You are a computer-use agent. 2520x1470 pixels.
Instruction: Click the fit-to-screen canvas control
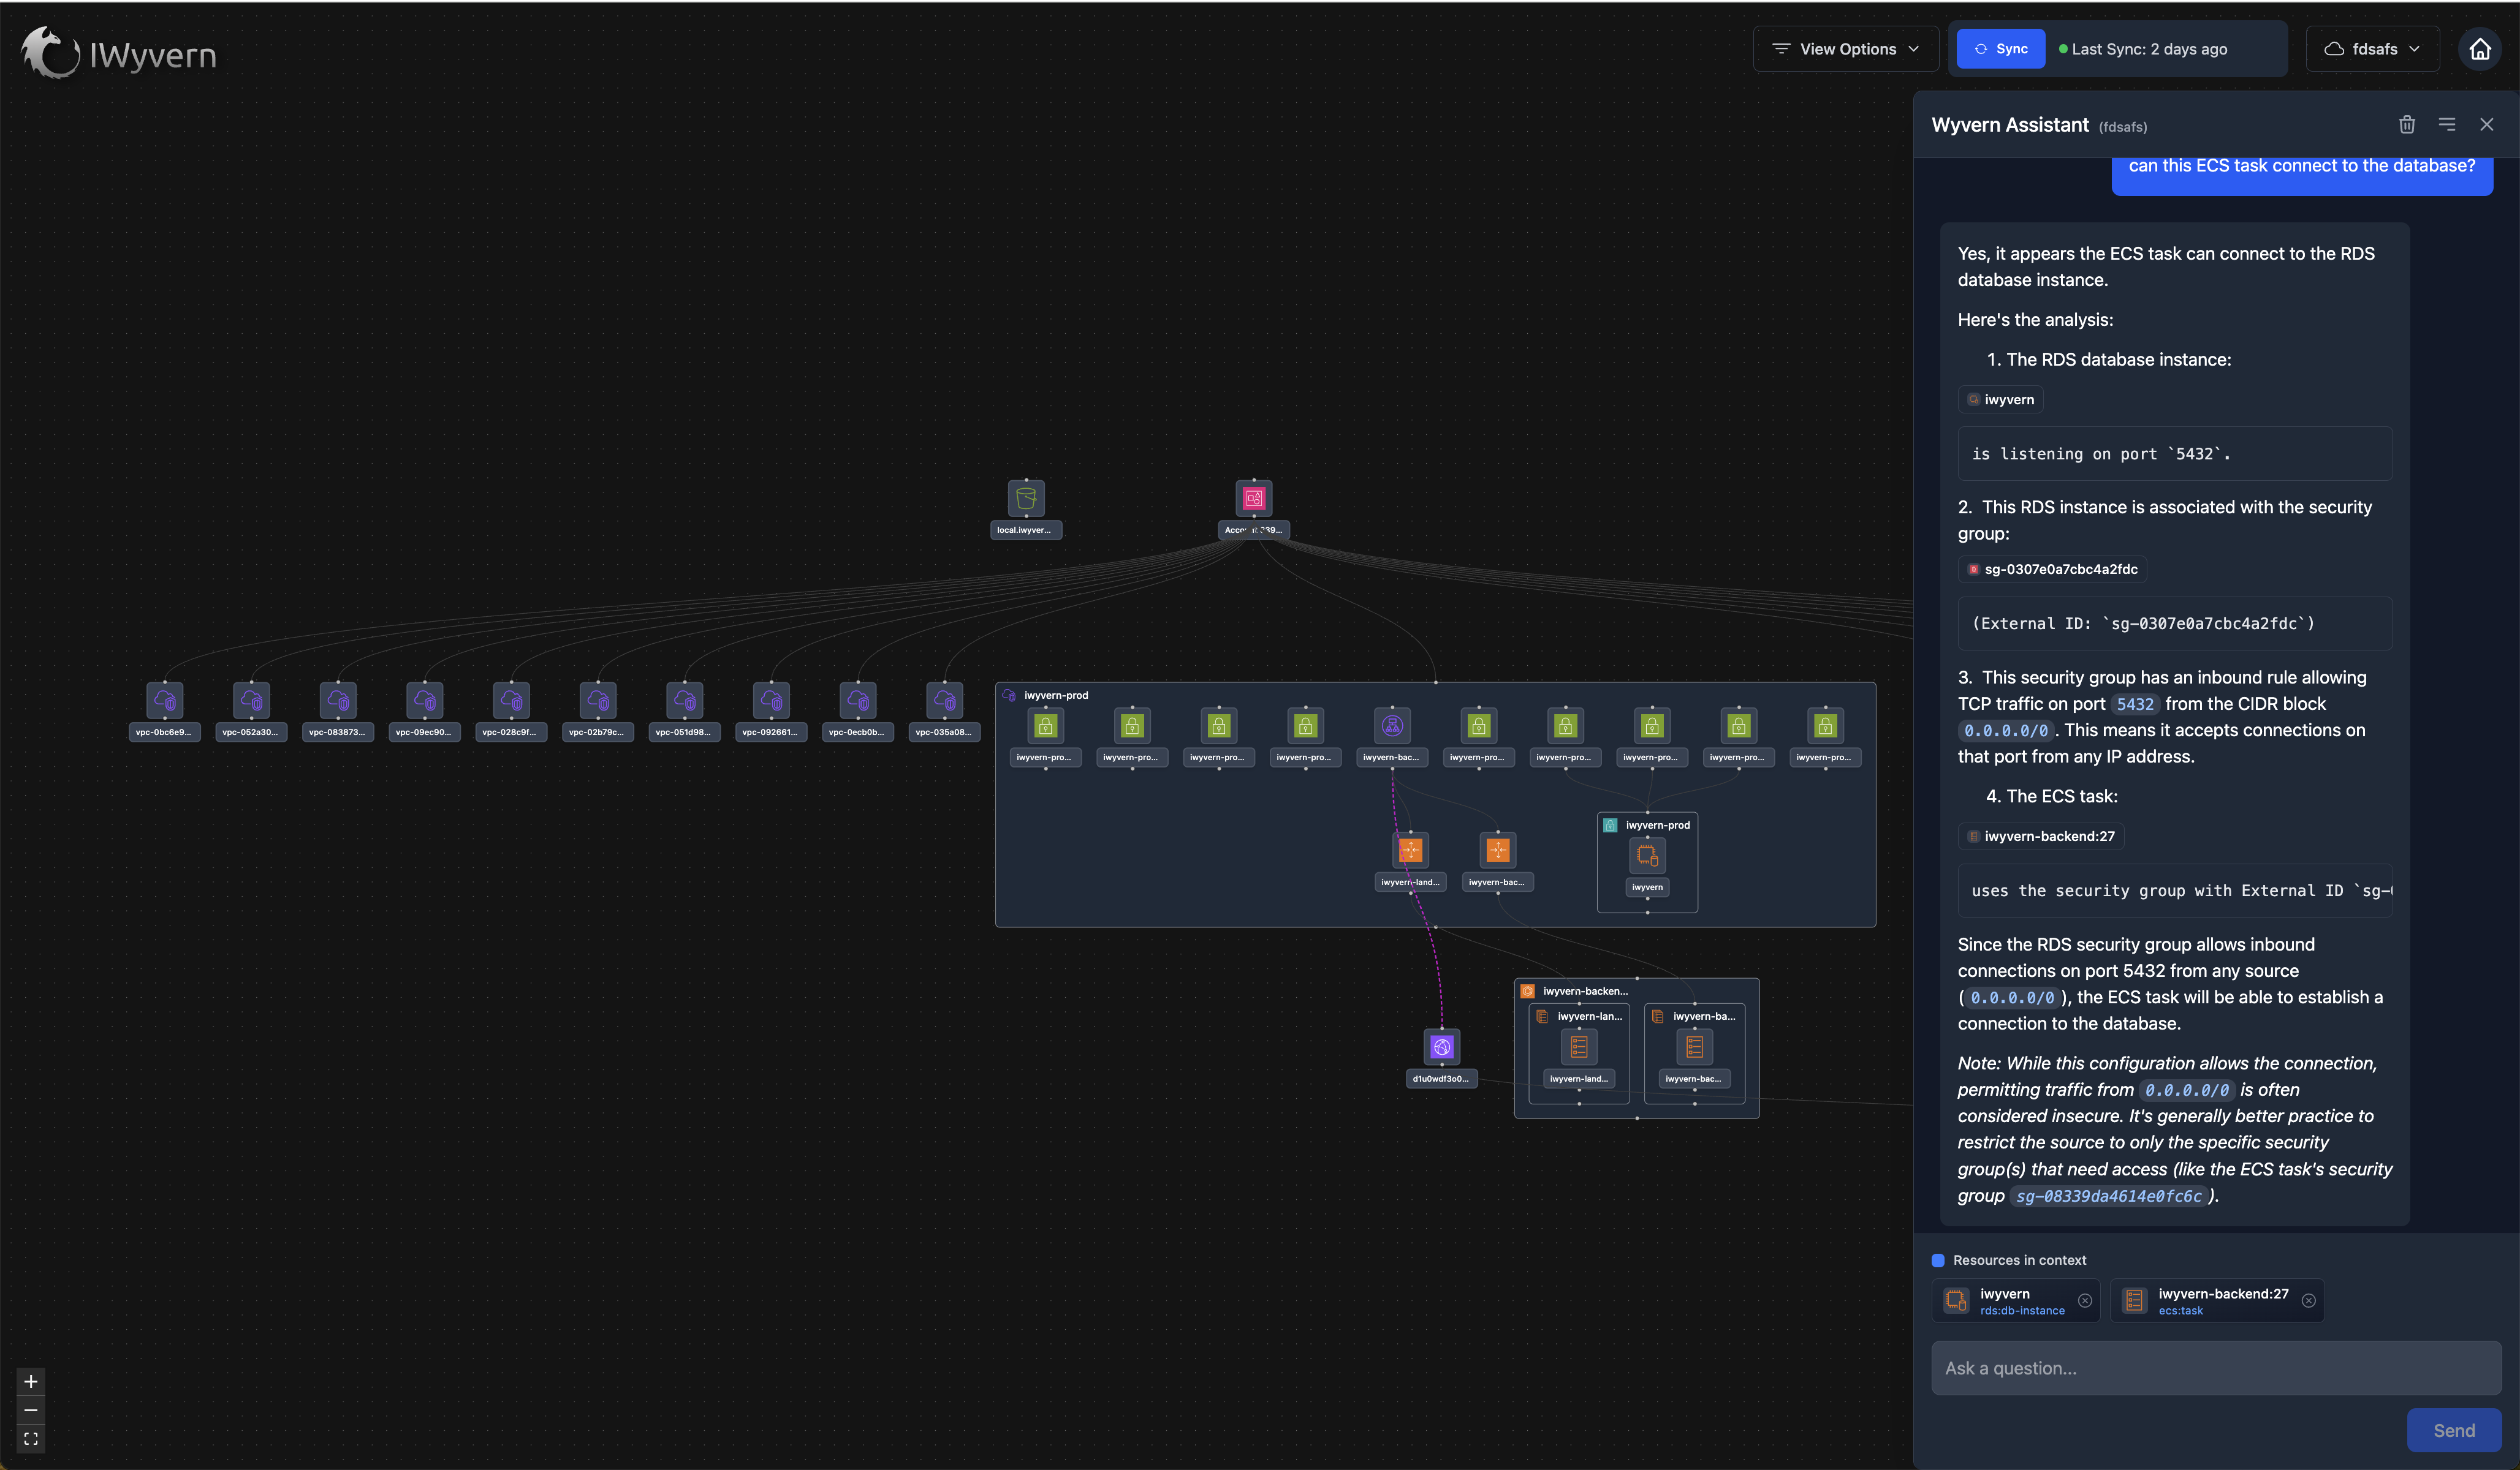pos(31,1439)
